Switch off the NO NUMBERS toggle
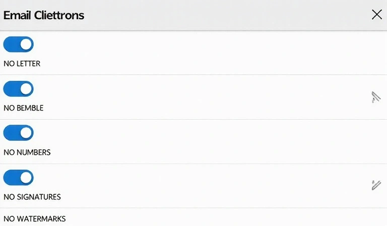 [19, 133]
